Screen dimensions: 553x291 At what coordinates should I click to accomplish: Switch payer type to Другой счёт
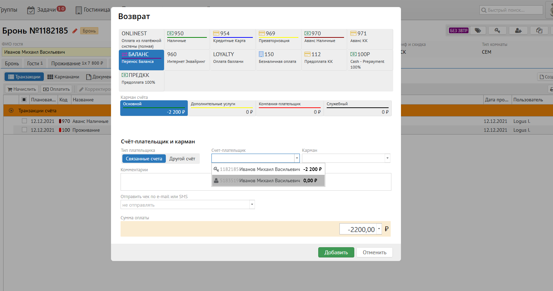click(x=182, y=159)
